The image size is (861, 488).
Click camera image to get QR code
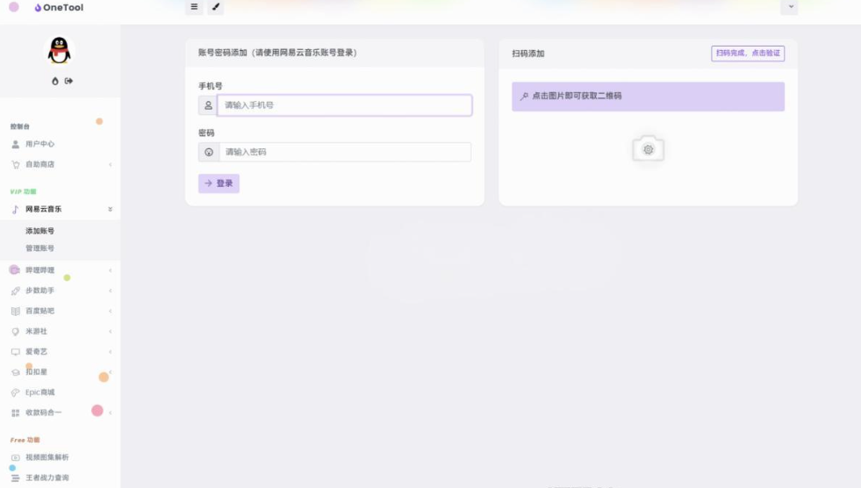[649, 148]
